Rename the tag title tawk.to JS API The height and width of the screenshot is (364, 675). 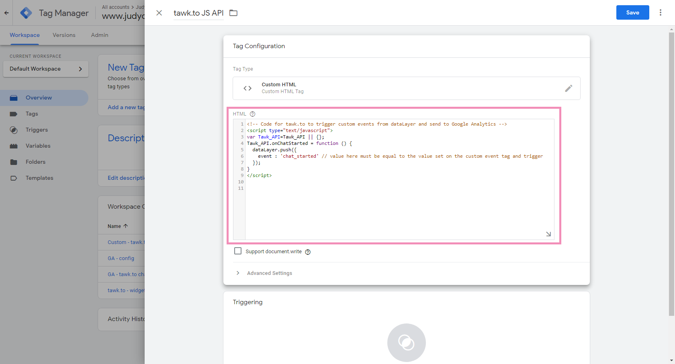point(198,13)
